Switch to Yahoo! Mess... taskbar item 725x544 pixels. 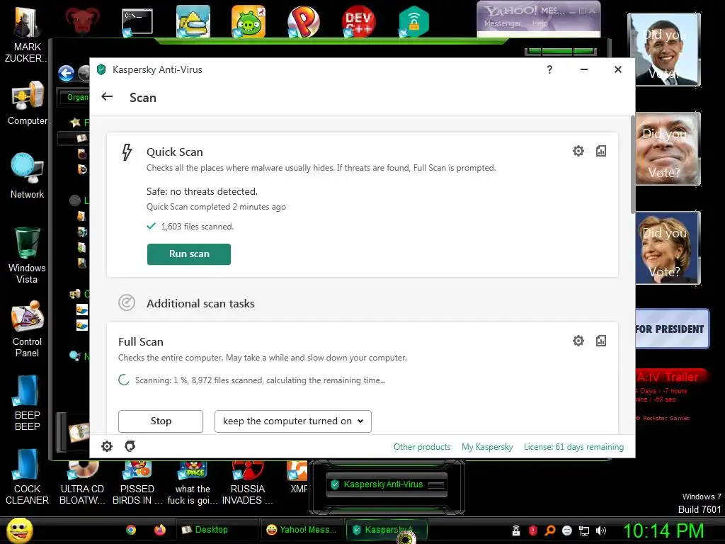point(302,530)
